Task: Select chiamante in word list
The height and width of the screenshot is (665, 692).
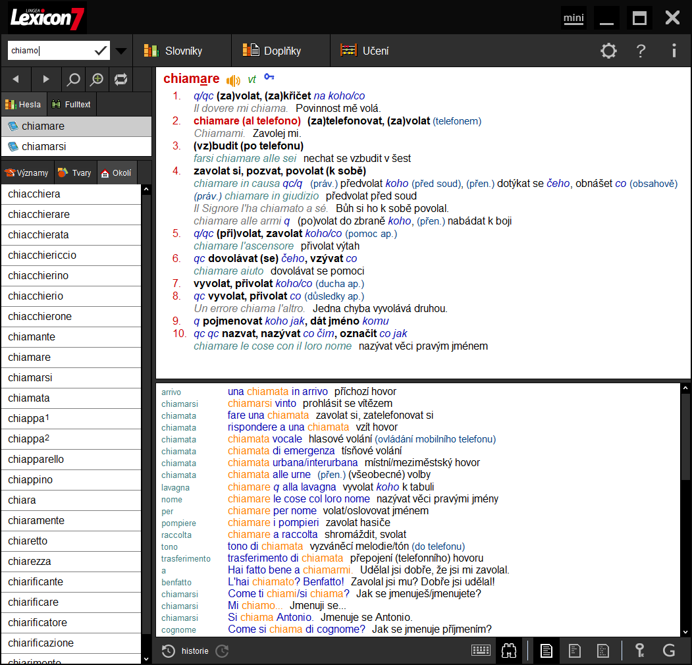Action: click(x=71, y=336)
